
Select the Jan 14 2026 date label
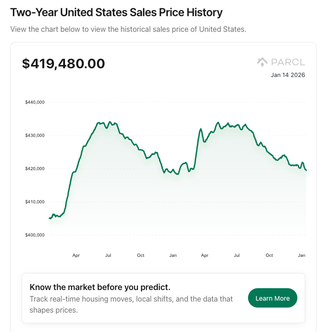point(288,75)
